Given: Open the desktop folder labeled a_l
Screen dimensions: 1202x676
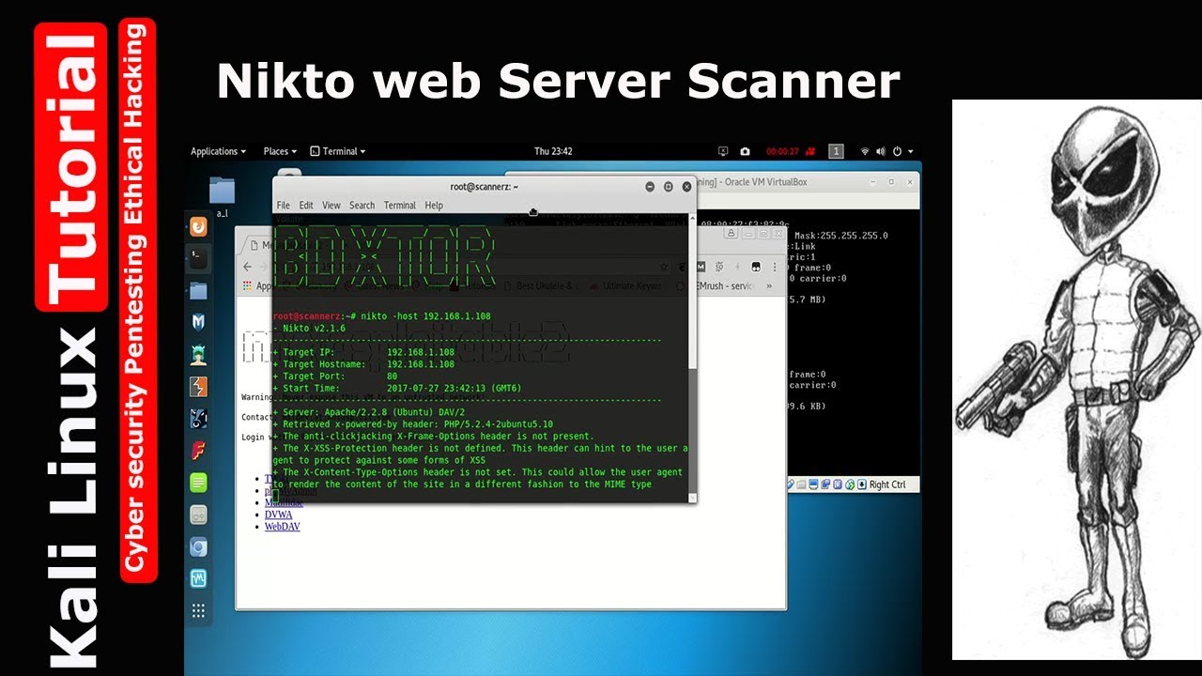Looking at the screenshot, I should pos(223,195).
